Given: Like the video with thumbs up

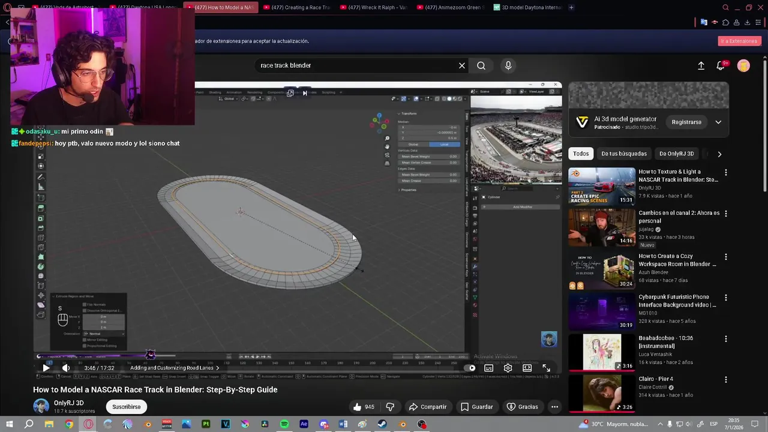Looking at the screenshot, I should 364,407.
